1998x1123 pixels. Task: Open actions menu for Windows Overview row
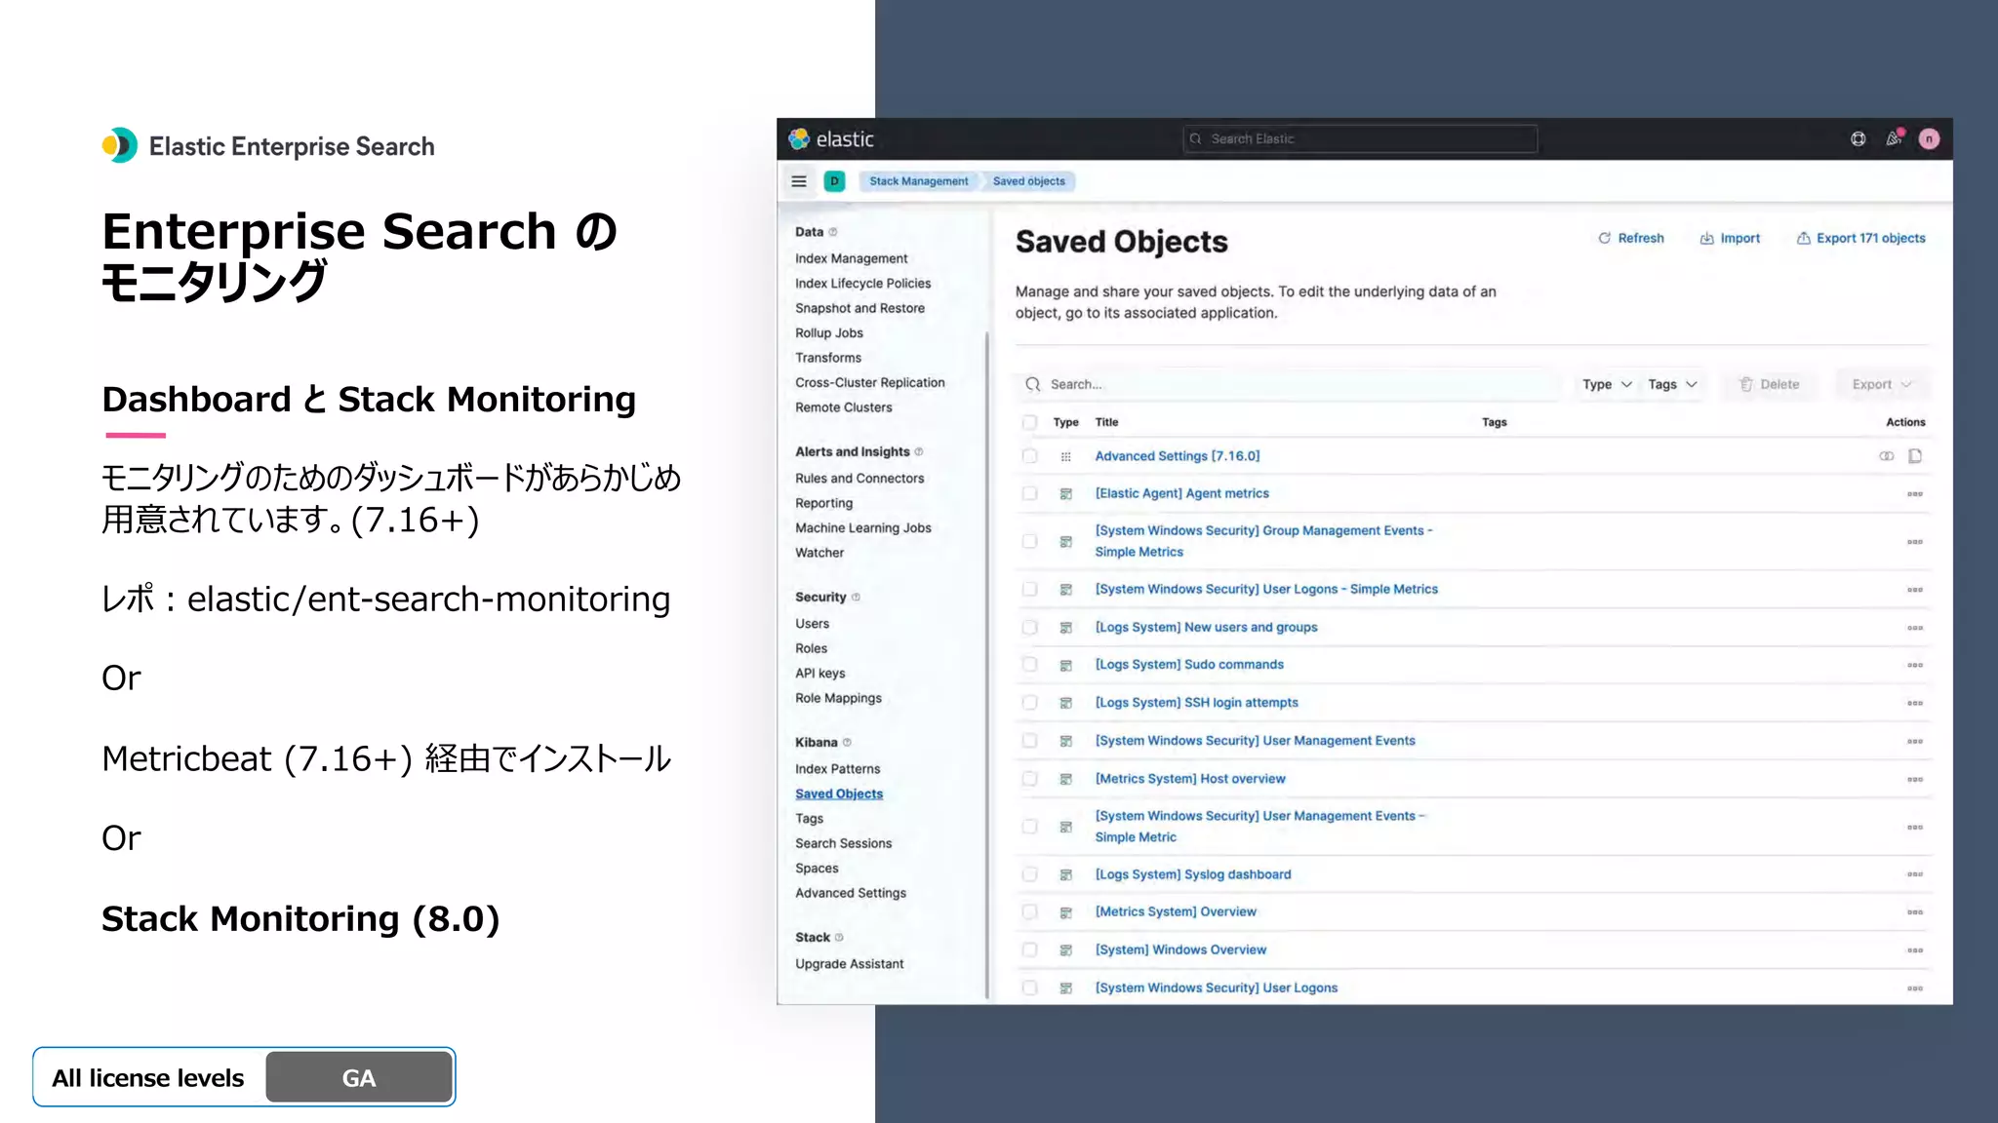click(1915, 950)
